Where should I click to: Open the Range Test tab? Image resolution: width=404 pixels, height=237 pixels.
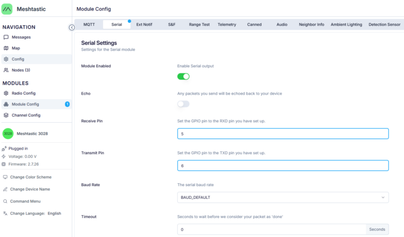(199, 25)
